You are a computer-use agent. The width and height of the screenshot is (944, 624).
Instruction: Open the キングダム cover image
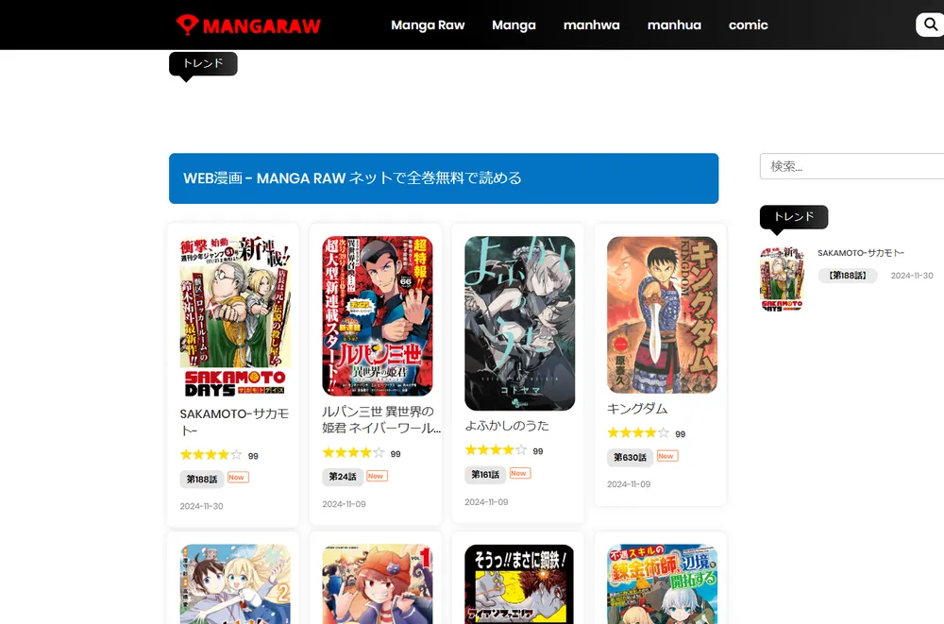tap(663, 314)
